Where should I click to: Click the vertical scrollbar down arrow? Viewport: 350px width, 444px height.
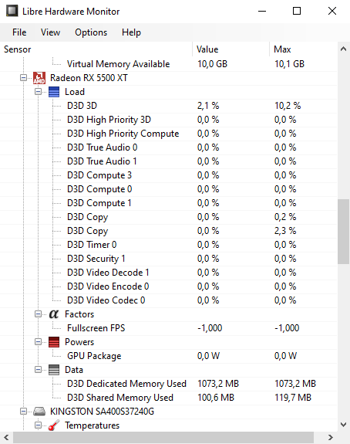click(344, 425)
